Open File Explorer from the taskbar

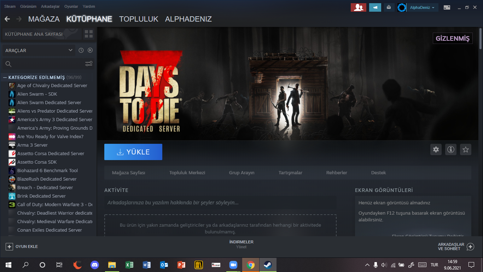pyautogui.click(x=112, y=265)
